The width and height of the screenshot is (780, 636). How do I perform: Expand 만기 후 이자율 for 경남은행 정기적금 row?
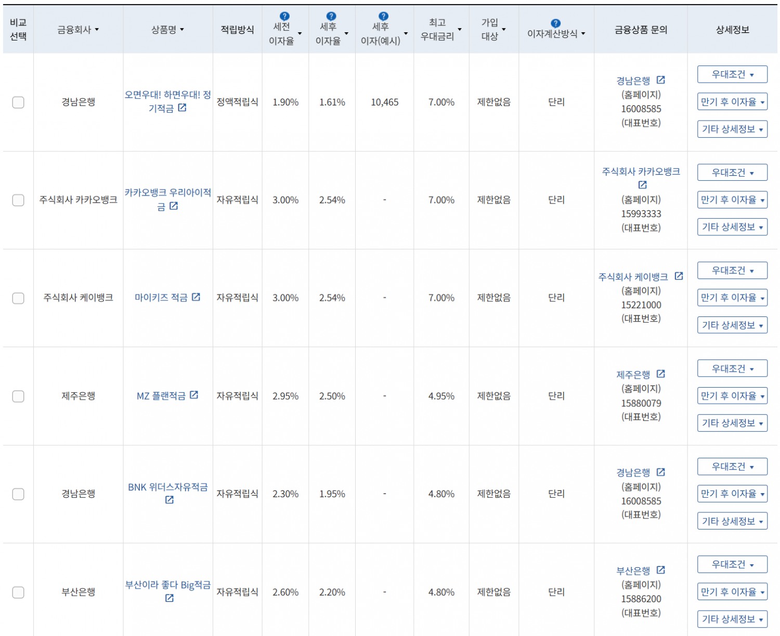click(x=732, y=102)
